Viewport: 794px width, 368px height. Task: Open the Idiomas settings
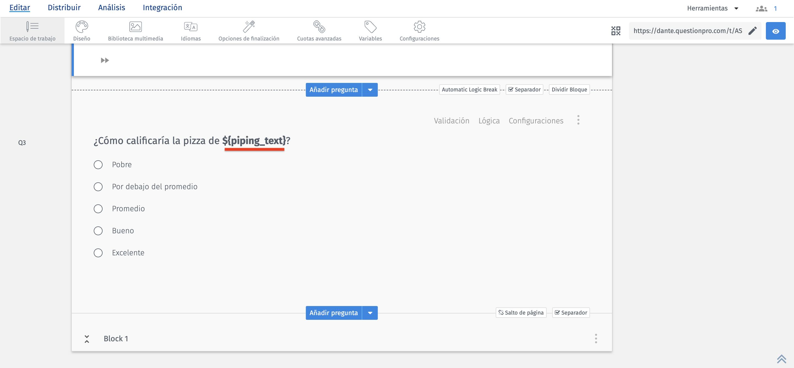pos(190,30)
